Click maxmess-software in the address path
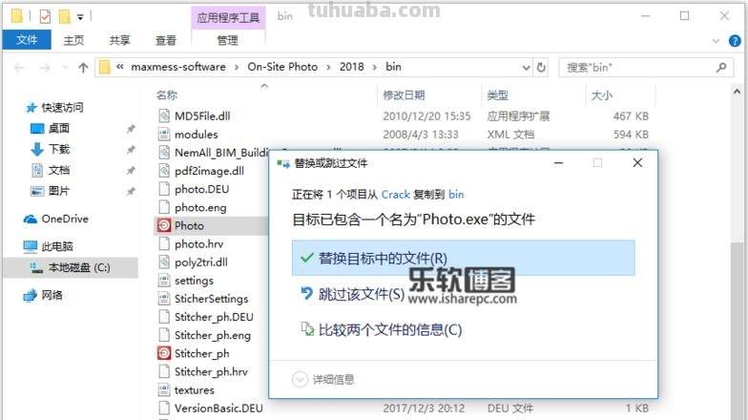 (x=178, y=67)
